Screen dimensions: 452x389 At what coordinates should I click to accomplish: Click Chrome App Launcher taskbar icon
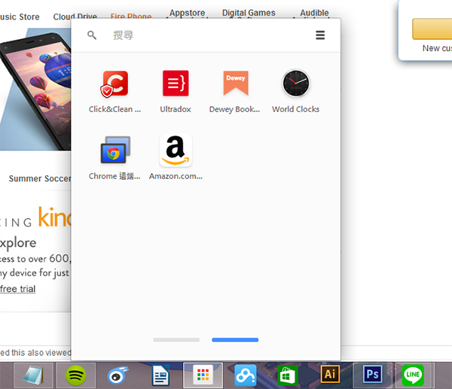(x=203, y=375)
